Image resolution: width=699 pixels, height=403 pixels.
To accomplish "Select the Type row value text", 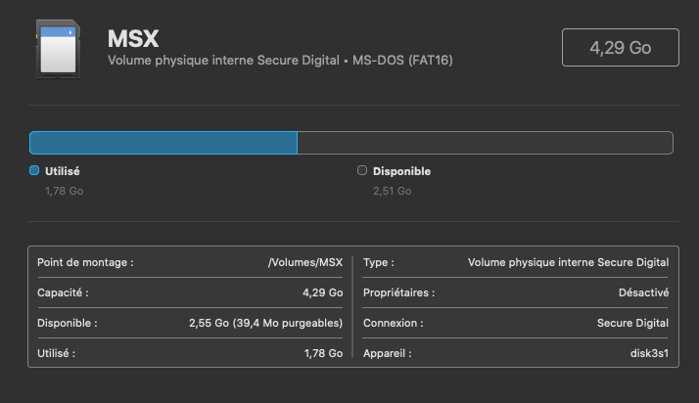I will pyautogui.click(x=568, y=262).
